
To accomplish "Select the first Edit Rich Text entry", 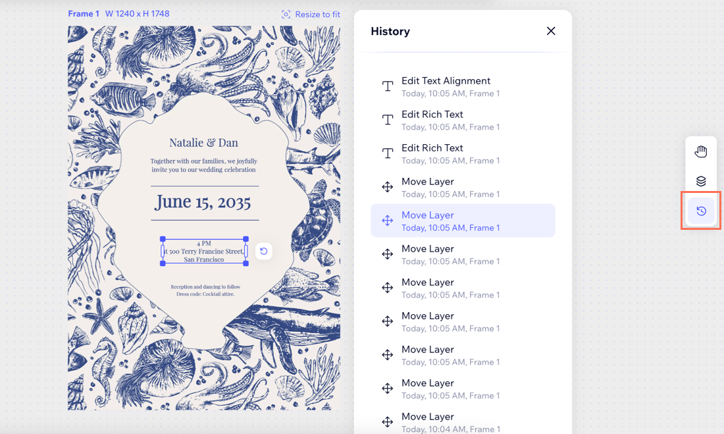I will pos(432,120).
